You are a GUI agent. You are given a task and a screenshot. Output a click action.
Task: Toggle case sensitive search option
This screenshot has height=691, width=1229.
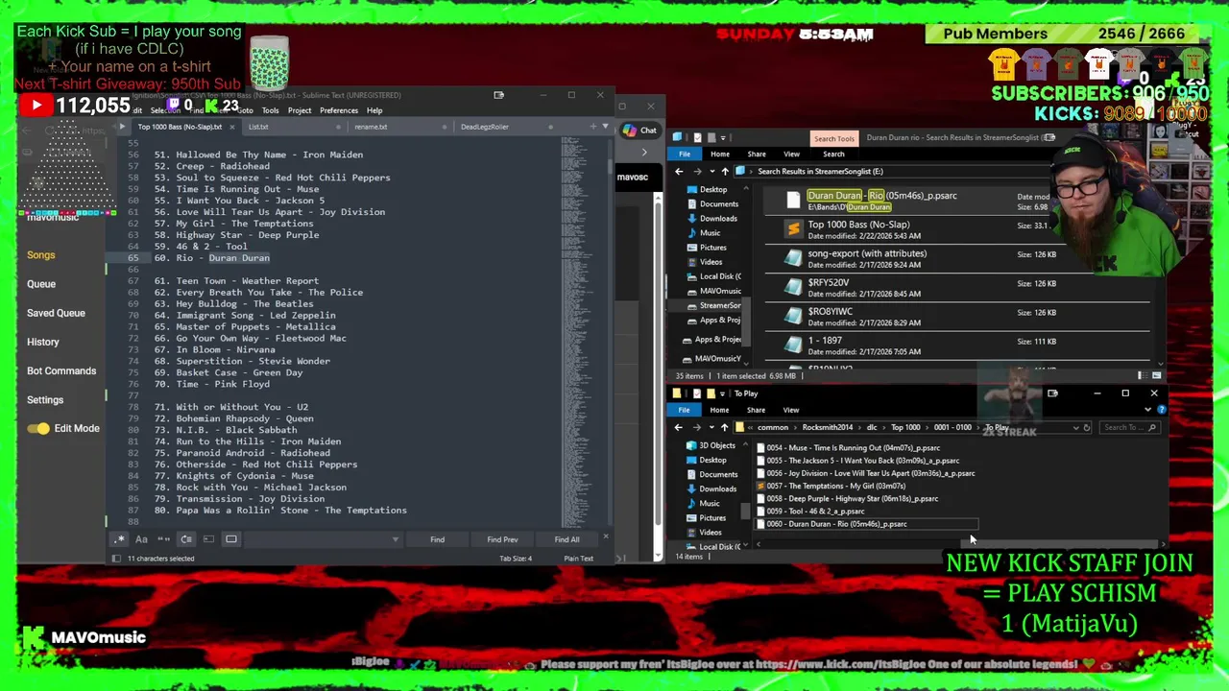pos(141,539)
